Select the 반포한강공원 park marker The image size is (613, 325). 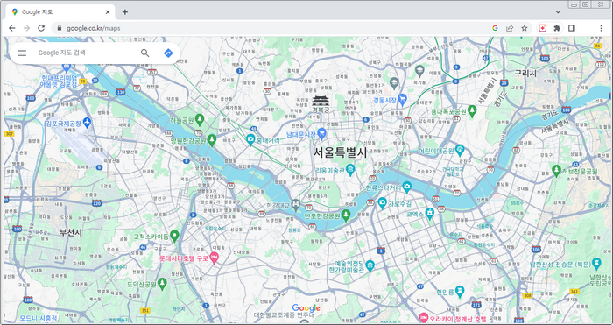pos(346,215)
